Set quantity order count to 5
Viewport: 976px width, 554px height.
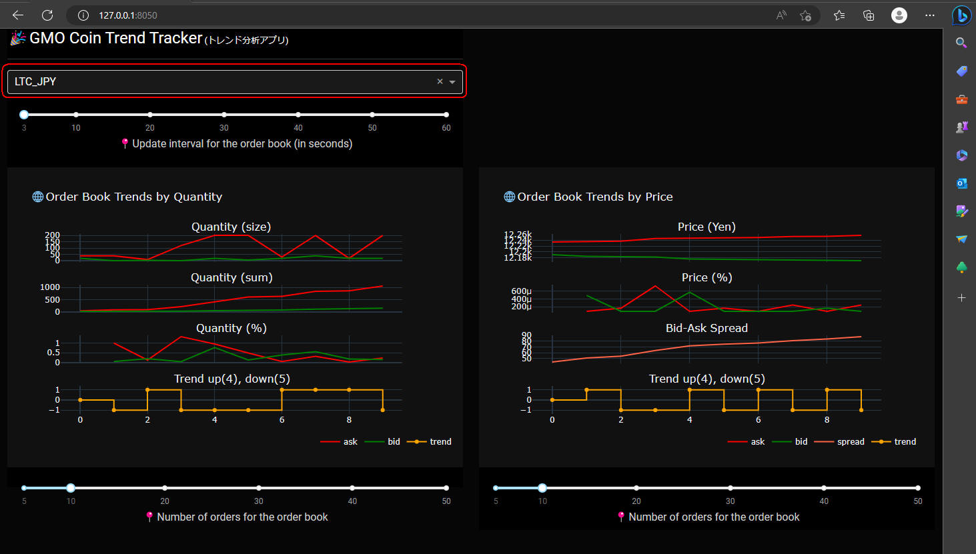point(24,488)
